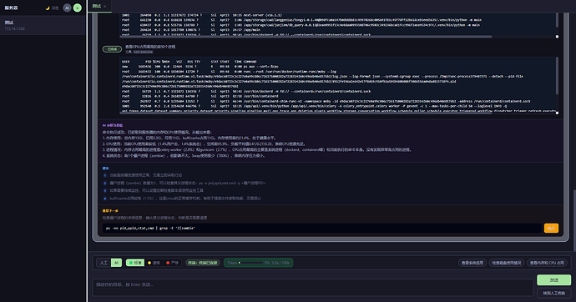
Task: Click the vertical scrollbar of the CPU output block
Action: click(x=557, y=75)
